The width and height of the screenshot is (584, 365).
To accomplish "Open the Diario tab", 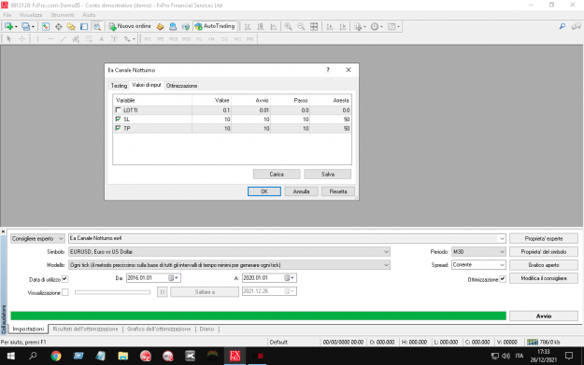I will [x=207, y=329].
